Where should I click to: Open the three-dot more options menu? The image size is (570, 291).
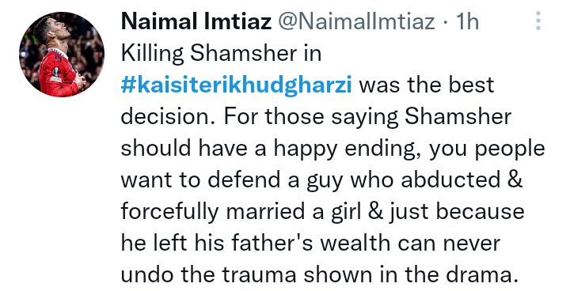tap(538, 21)
